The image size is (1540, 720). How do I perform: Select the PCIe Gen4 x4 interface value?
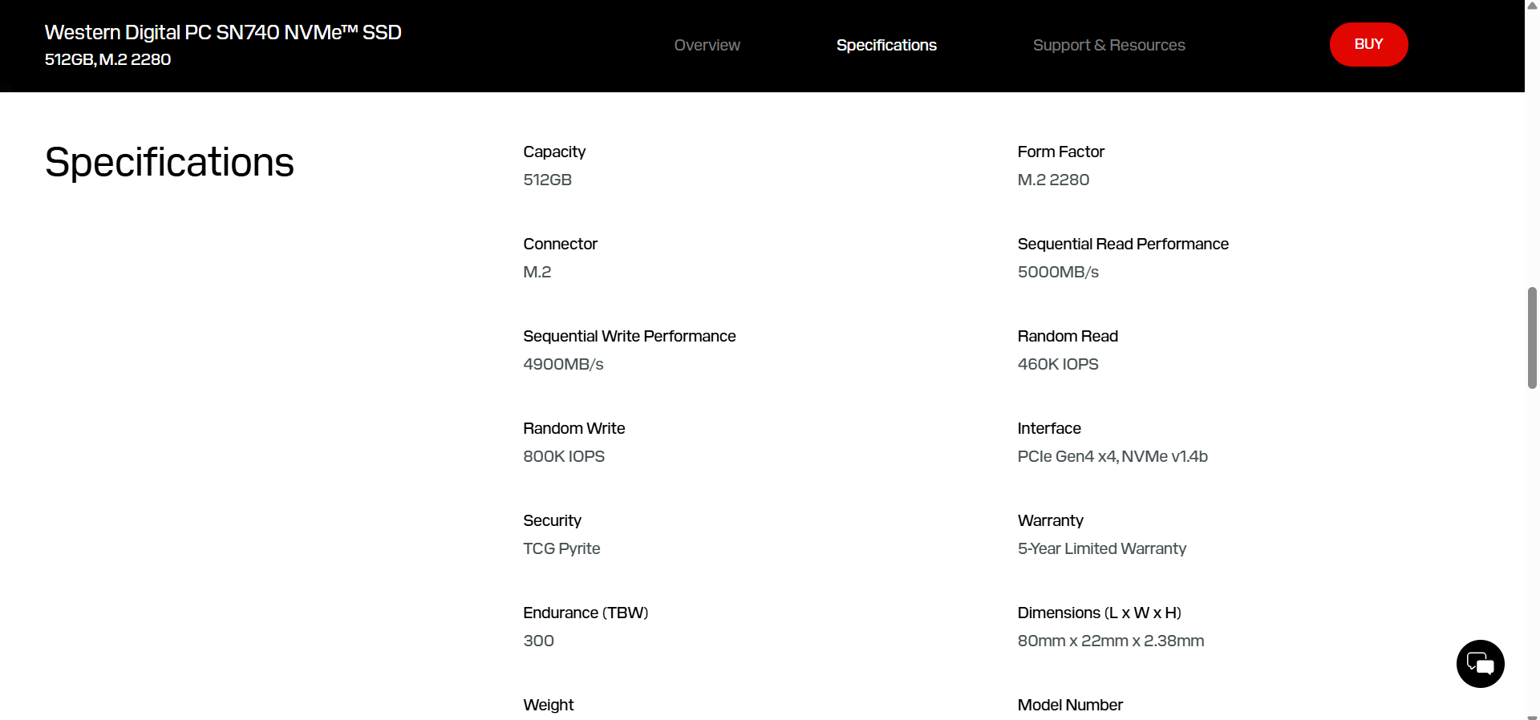(1112, 456)
